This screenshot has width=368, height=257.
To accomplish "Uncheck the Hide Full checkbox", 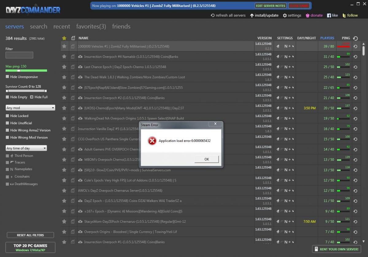I will [x=32, y=97].
